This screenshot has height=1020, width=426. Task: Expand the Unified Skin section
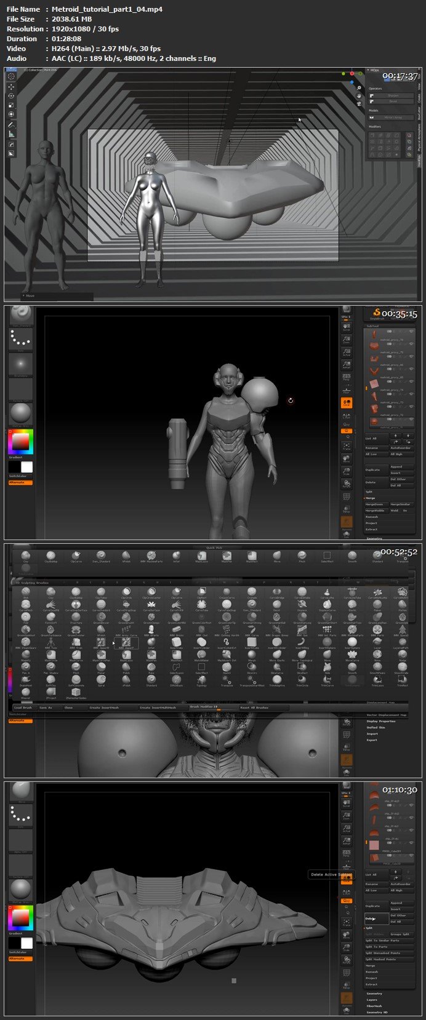[x=376, y=727]
